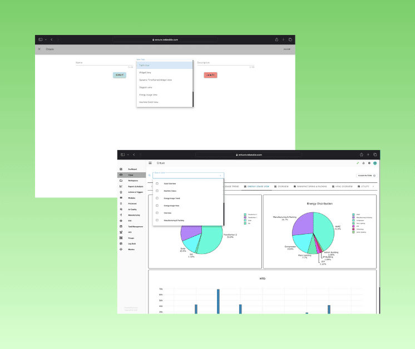Screen dimensions: 415x349
Task: Click address bar in front browser window
Action: coord(249,154)
